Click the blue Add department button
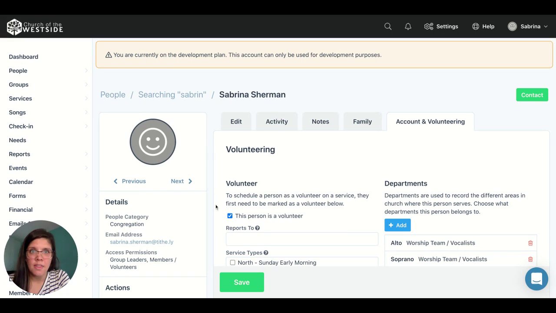Viewport: 556px width, 313px height. (397, 225)
